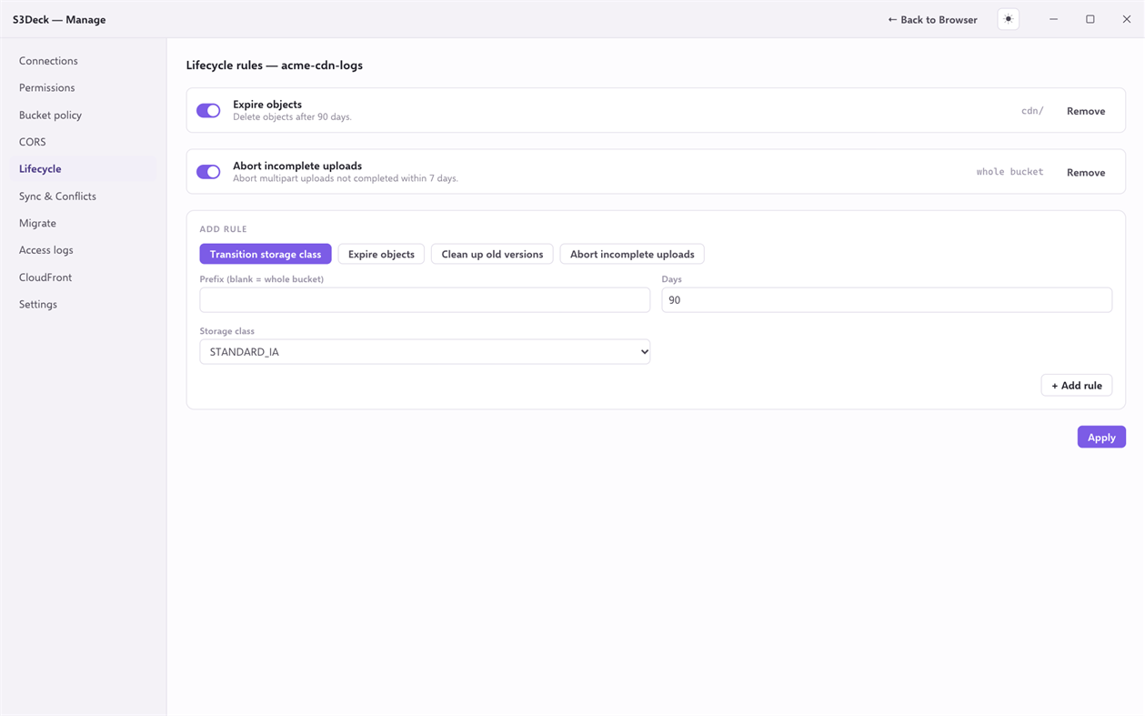The width and height of the screenshot is (1145, 716).
Task: Open Access logs in the sidebar
Action: 84,249
